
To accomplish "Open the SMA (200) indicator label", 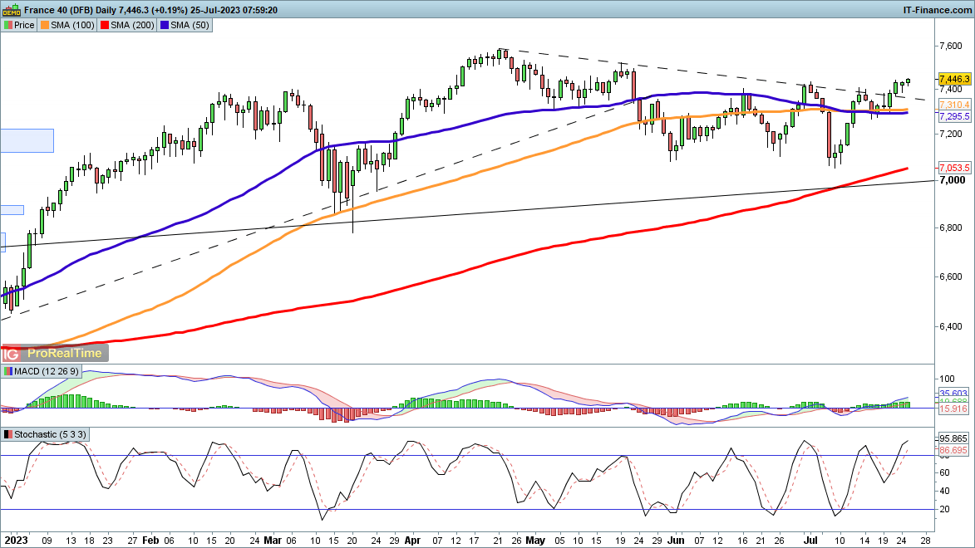I will 132,25.
